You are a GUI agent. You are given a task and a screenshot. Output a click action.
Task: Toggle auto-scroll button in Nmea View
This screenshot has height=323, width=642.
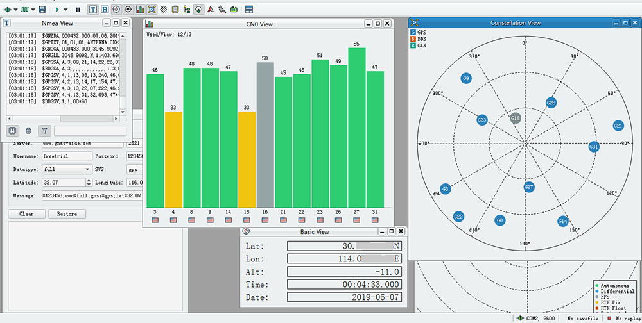(x=12, y=131)
